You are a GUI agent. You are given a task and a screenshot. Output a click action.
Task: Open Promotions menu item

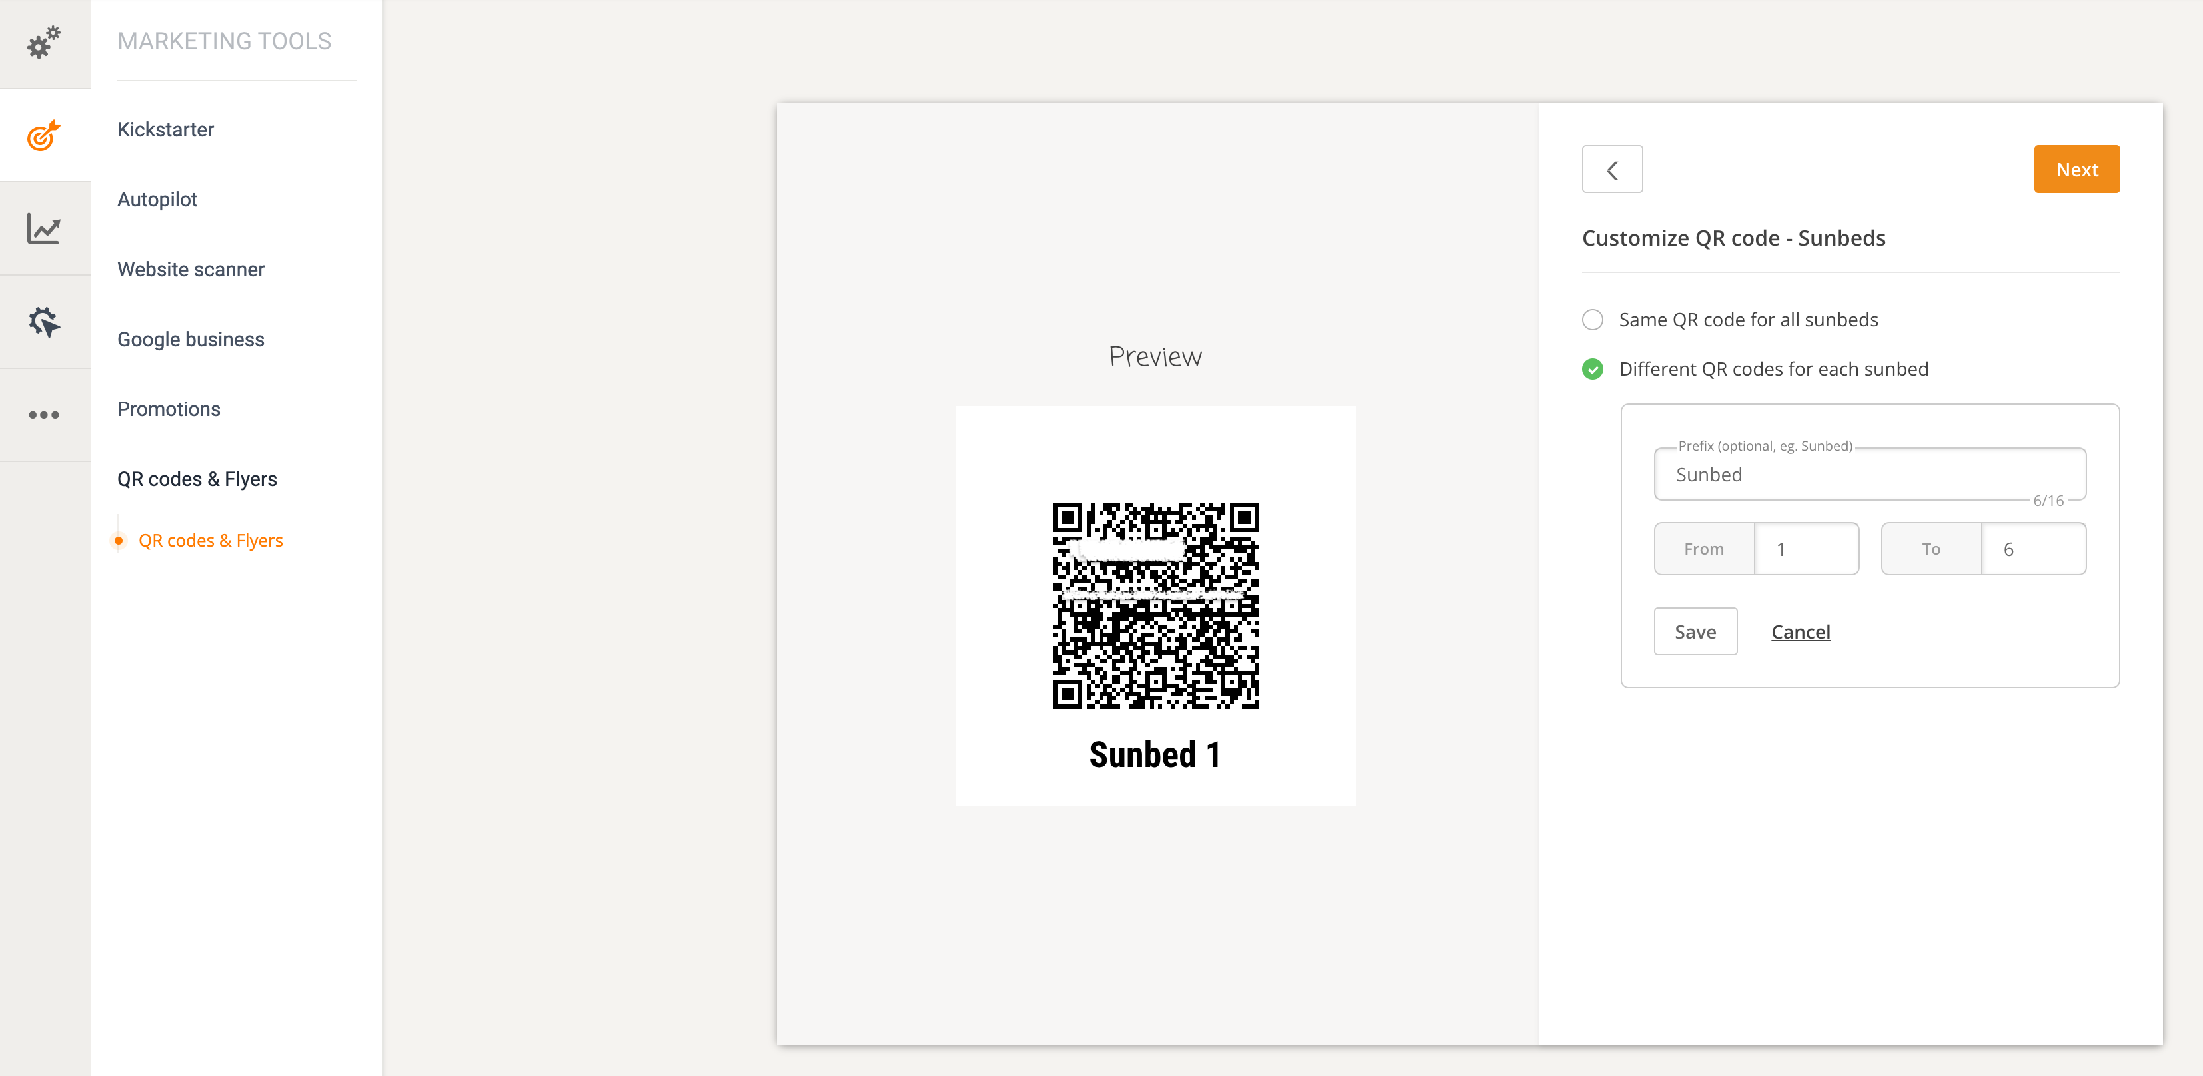pyautogui.click(x=169, y=410)
